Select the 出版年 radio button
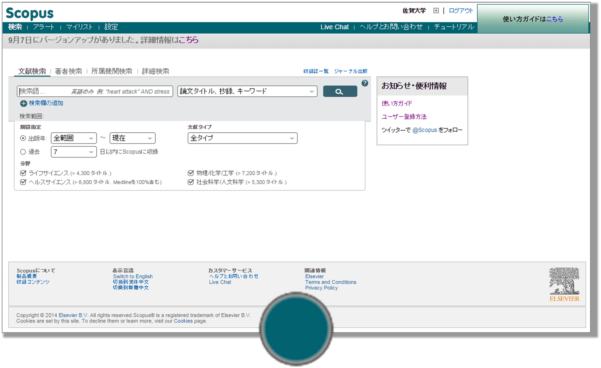The height and width of the screenshot is (368, 601). point(23,138)
